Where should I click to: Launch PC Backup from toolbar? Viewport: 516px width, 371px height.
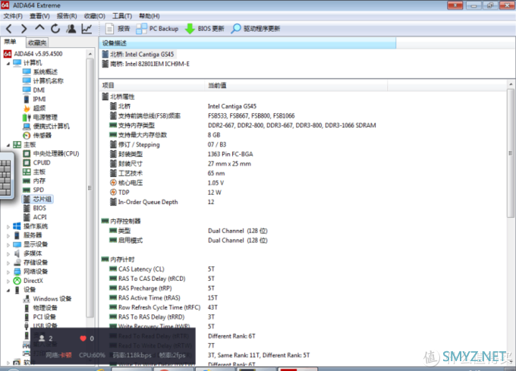[157, 29]
